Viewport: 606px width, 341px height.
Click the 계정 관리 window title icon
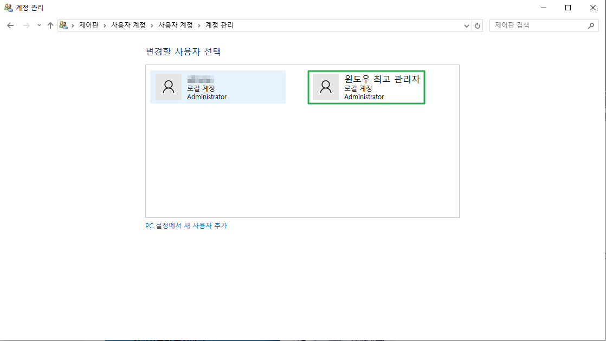(8, 8)
